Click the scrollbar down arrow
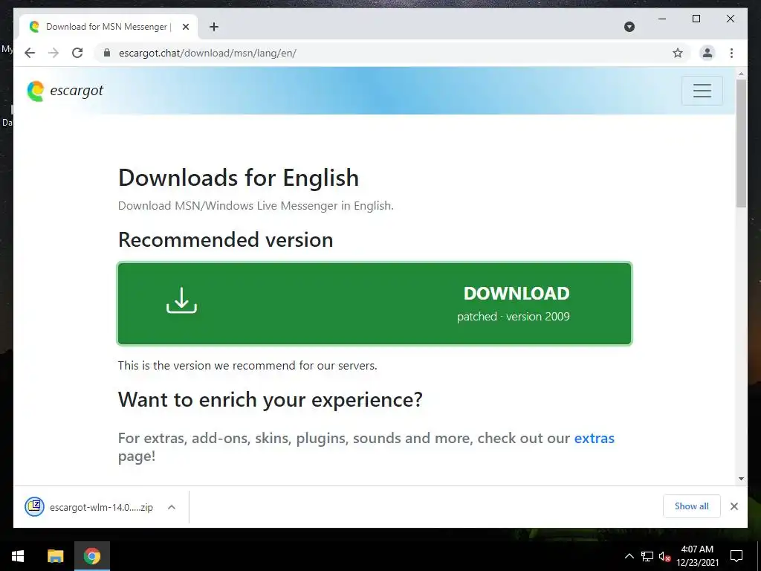 coord(741,478)
